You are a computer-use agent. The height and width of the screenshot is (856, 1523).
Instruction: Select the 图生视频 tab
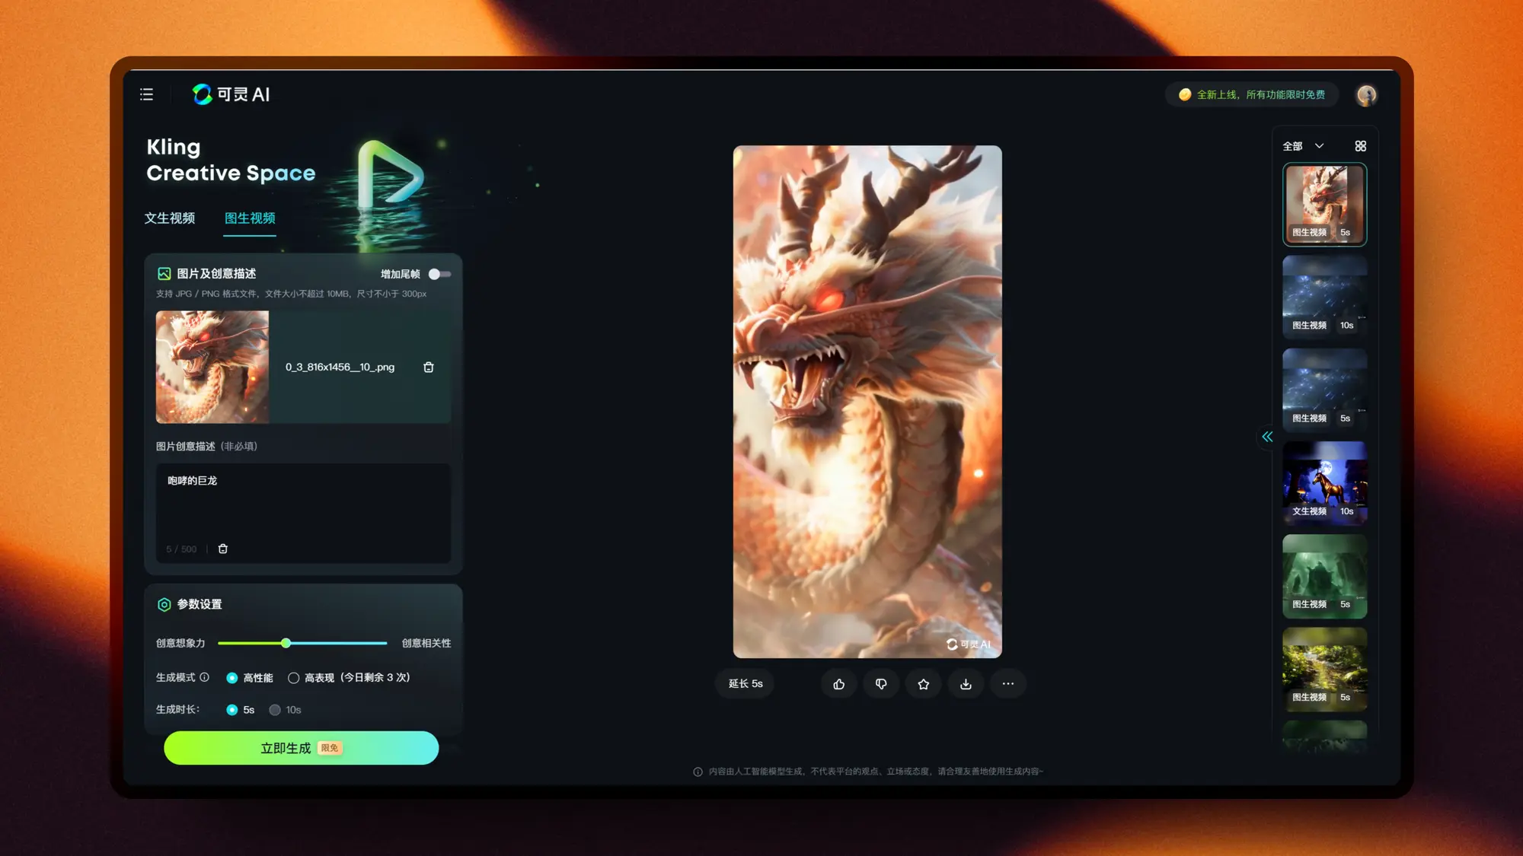click(x=250, y=218)
